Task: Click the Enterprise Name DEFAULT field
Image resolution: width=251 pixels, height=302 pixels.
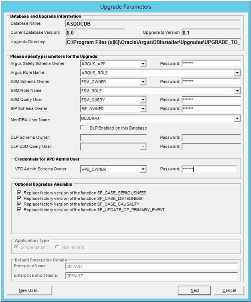Action: (152, 266)
